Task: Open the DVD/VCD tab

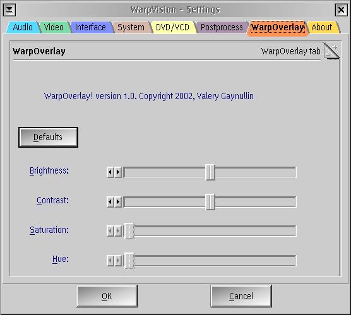Action: coord(172,27)
